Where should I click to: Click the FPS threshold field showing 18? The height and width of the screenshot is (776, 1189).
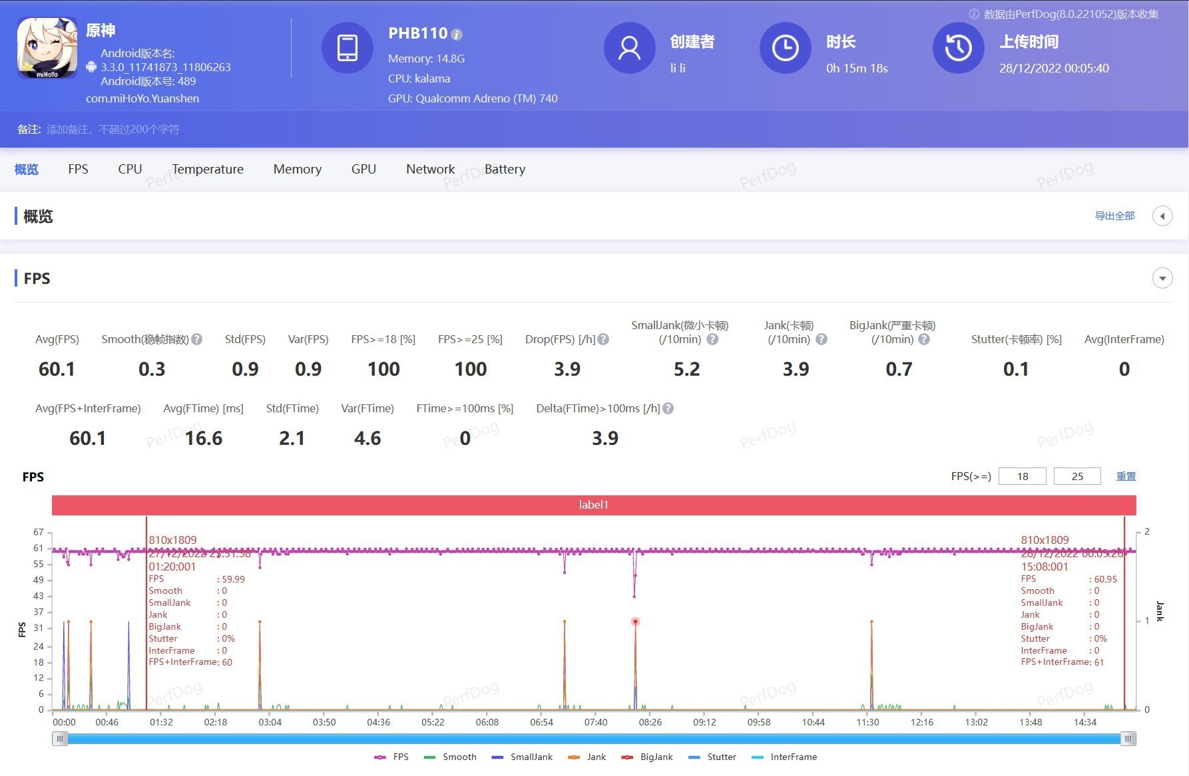point(1022,476)
